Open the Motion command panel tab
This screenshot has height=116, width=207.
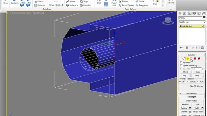click(x=194, y=13)
